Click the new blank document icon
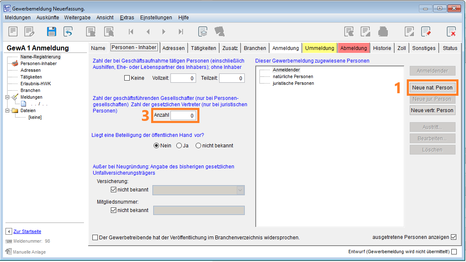 pos(13,31)
